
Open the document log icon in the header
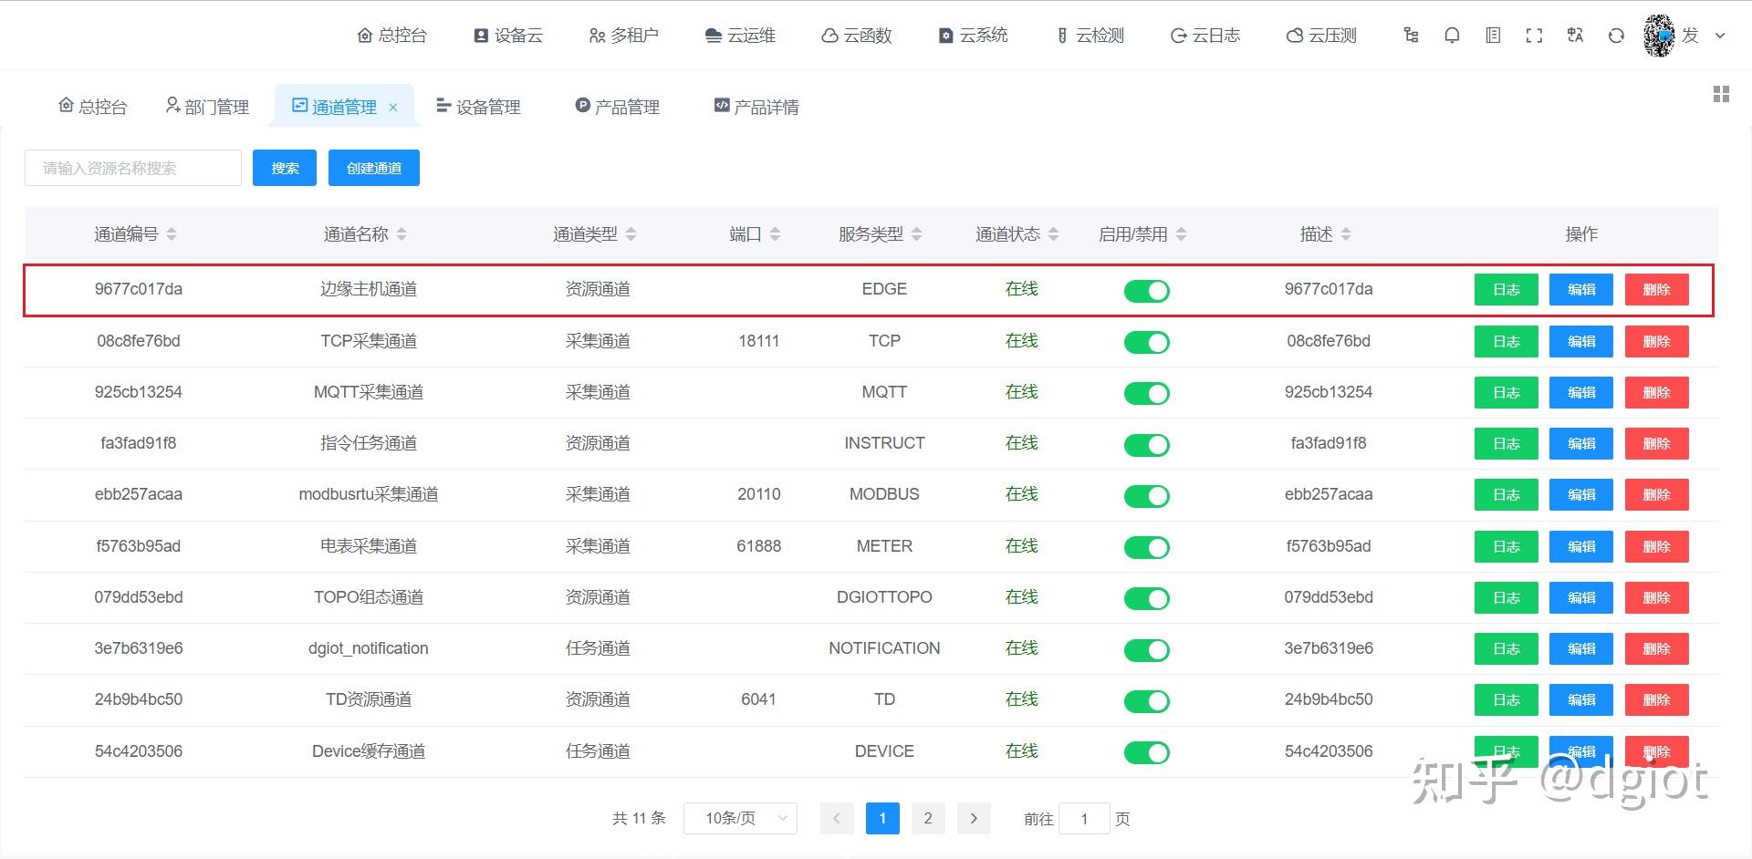[x=1493, y=35]
